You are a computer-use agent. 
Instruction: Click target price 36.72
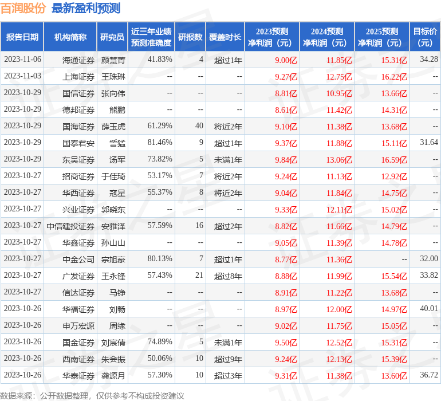click(429, 375)
